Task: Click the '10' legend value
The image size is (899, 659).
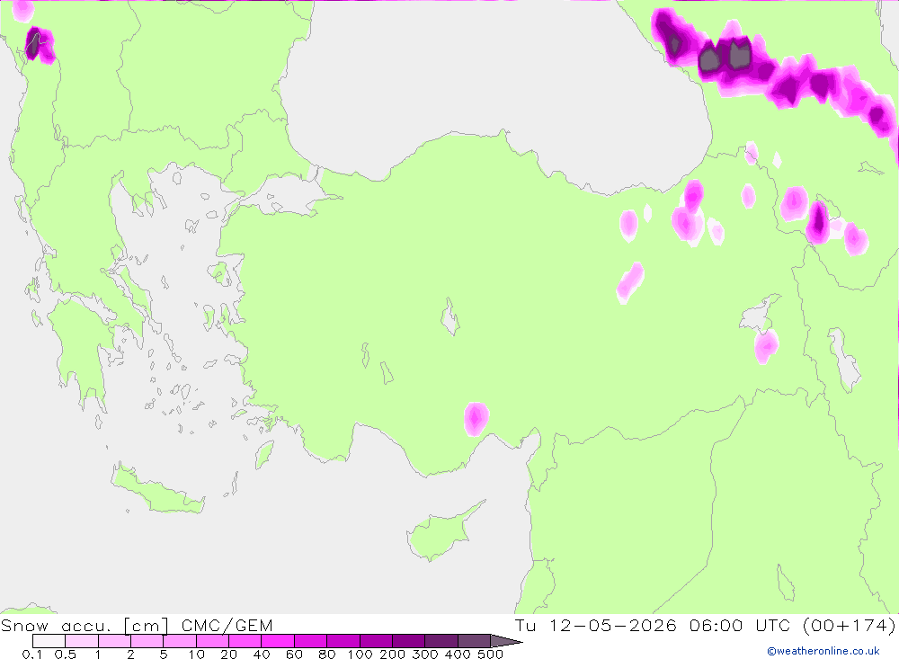Action: 197,654
